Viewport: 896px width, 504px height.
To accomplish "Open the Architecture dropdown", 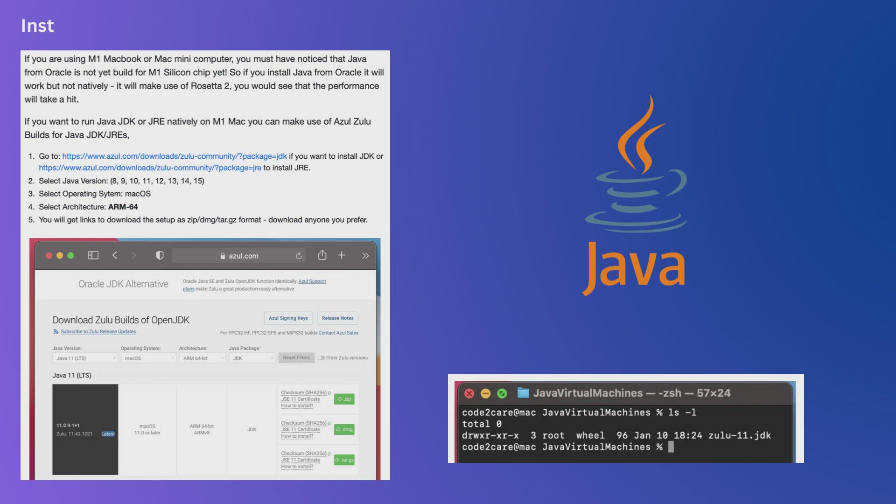I will 203,358.
